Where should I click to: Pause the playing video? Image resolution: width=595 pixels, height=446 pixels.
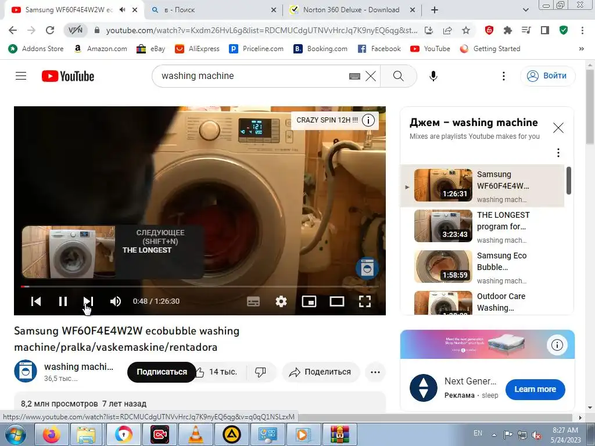pos(63,301)
